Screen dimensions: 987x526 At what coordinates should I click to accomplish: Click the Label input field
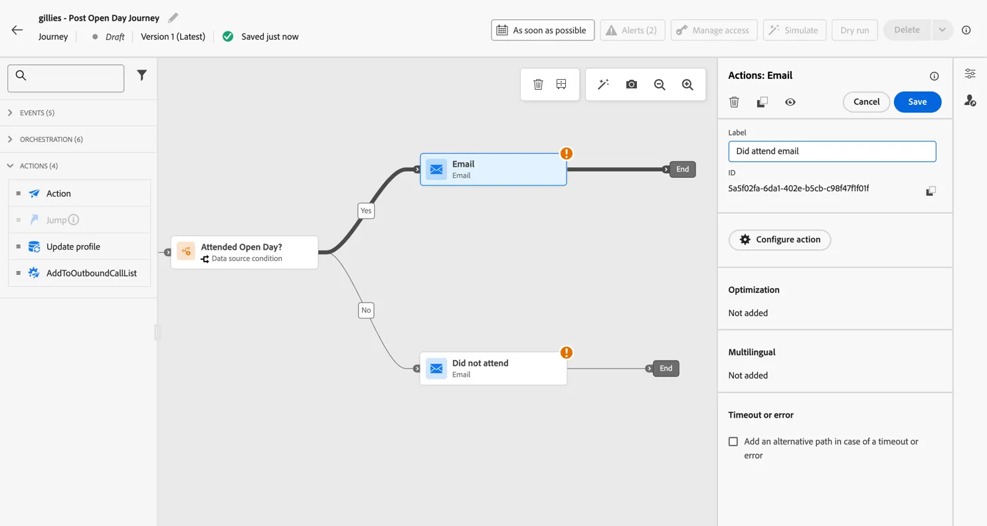click(832, 151)
